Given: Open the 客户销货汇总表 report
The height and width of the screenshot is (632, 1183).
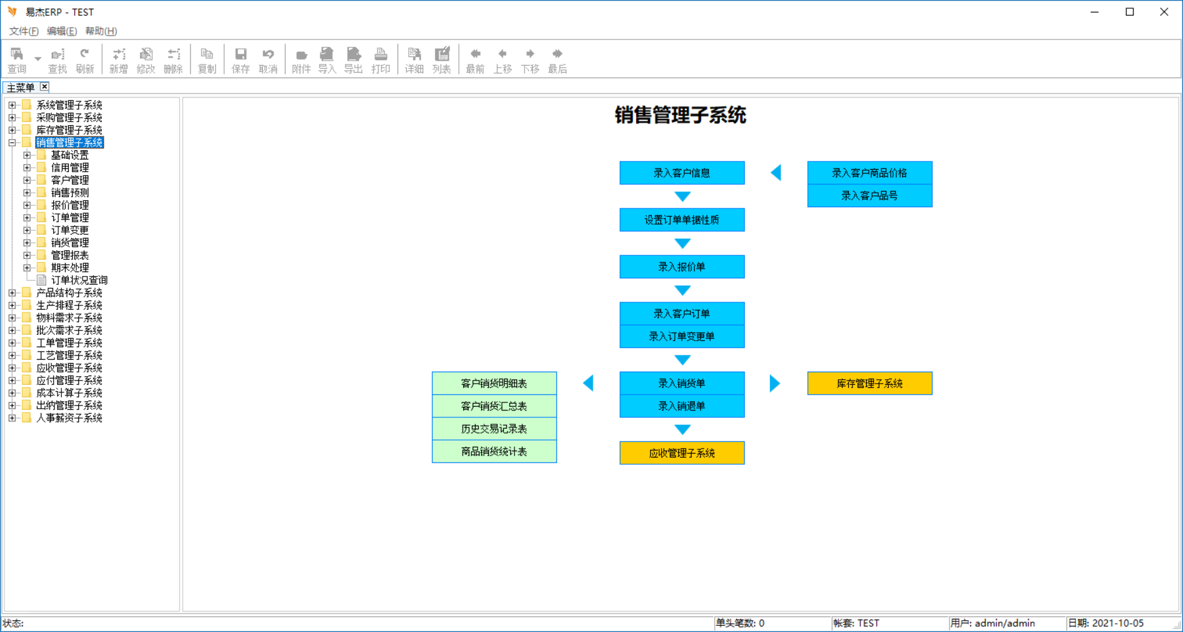Looking at the screenshot, I should tap(494, 406).
